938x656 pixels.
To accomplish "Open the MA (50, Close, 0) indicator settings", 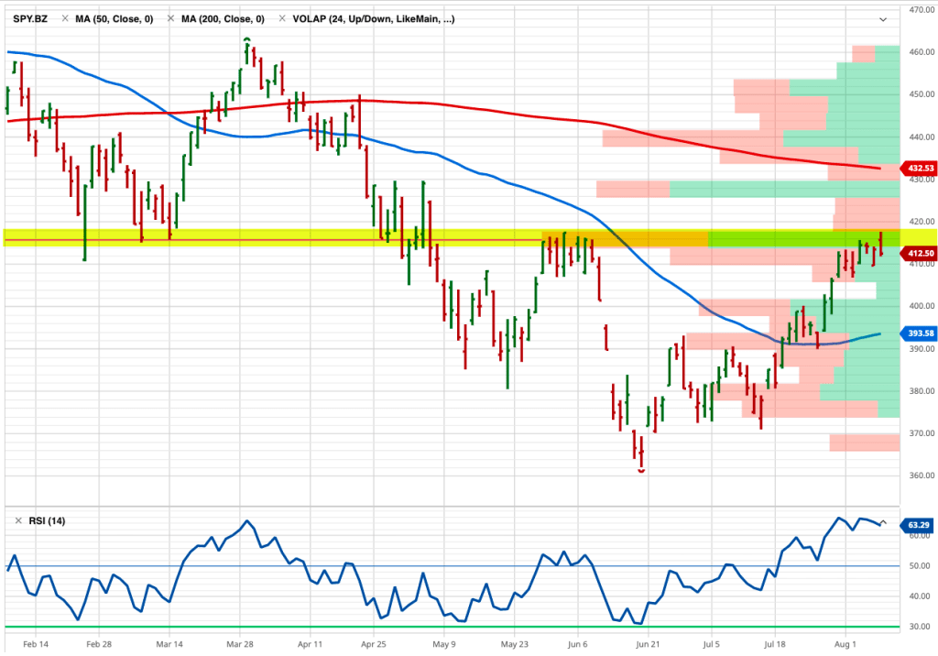I will coord(115,18).
